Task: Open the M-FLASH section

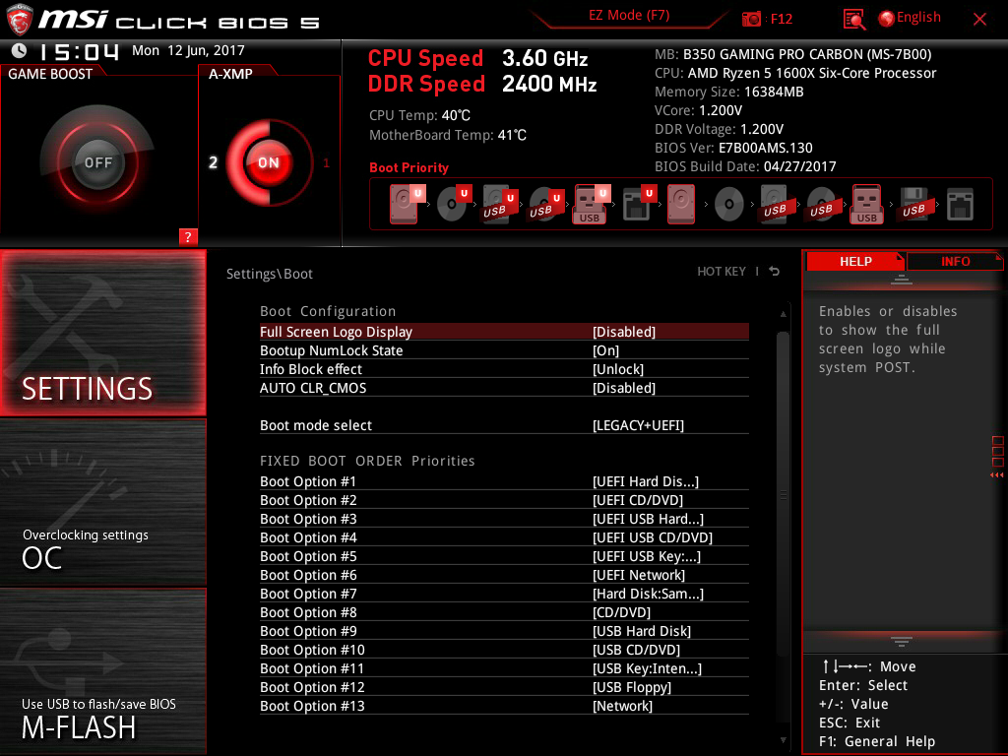Action: click(102, 671)
